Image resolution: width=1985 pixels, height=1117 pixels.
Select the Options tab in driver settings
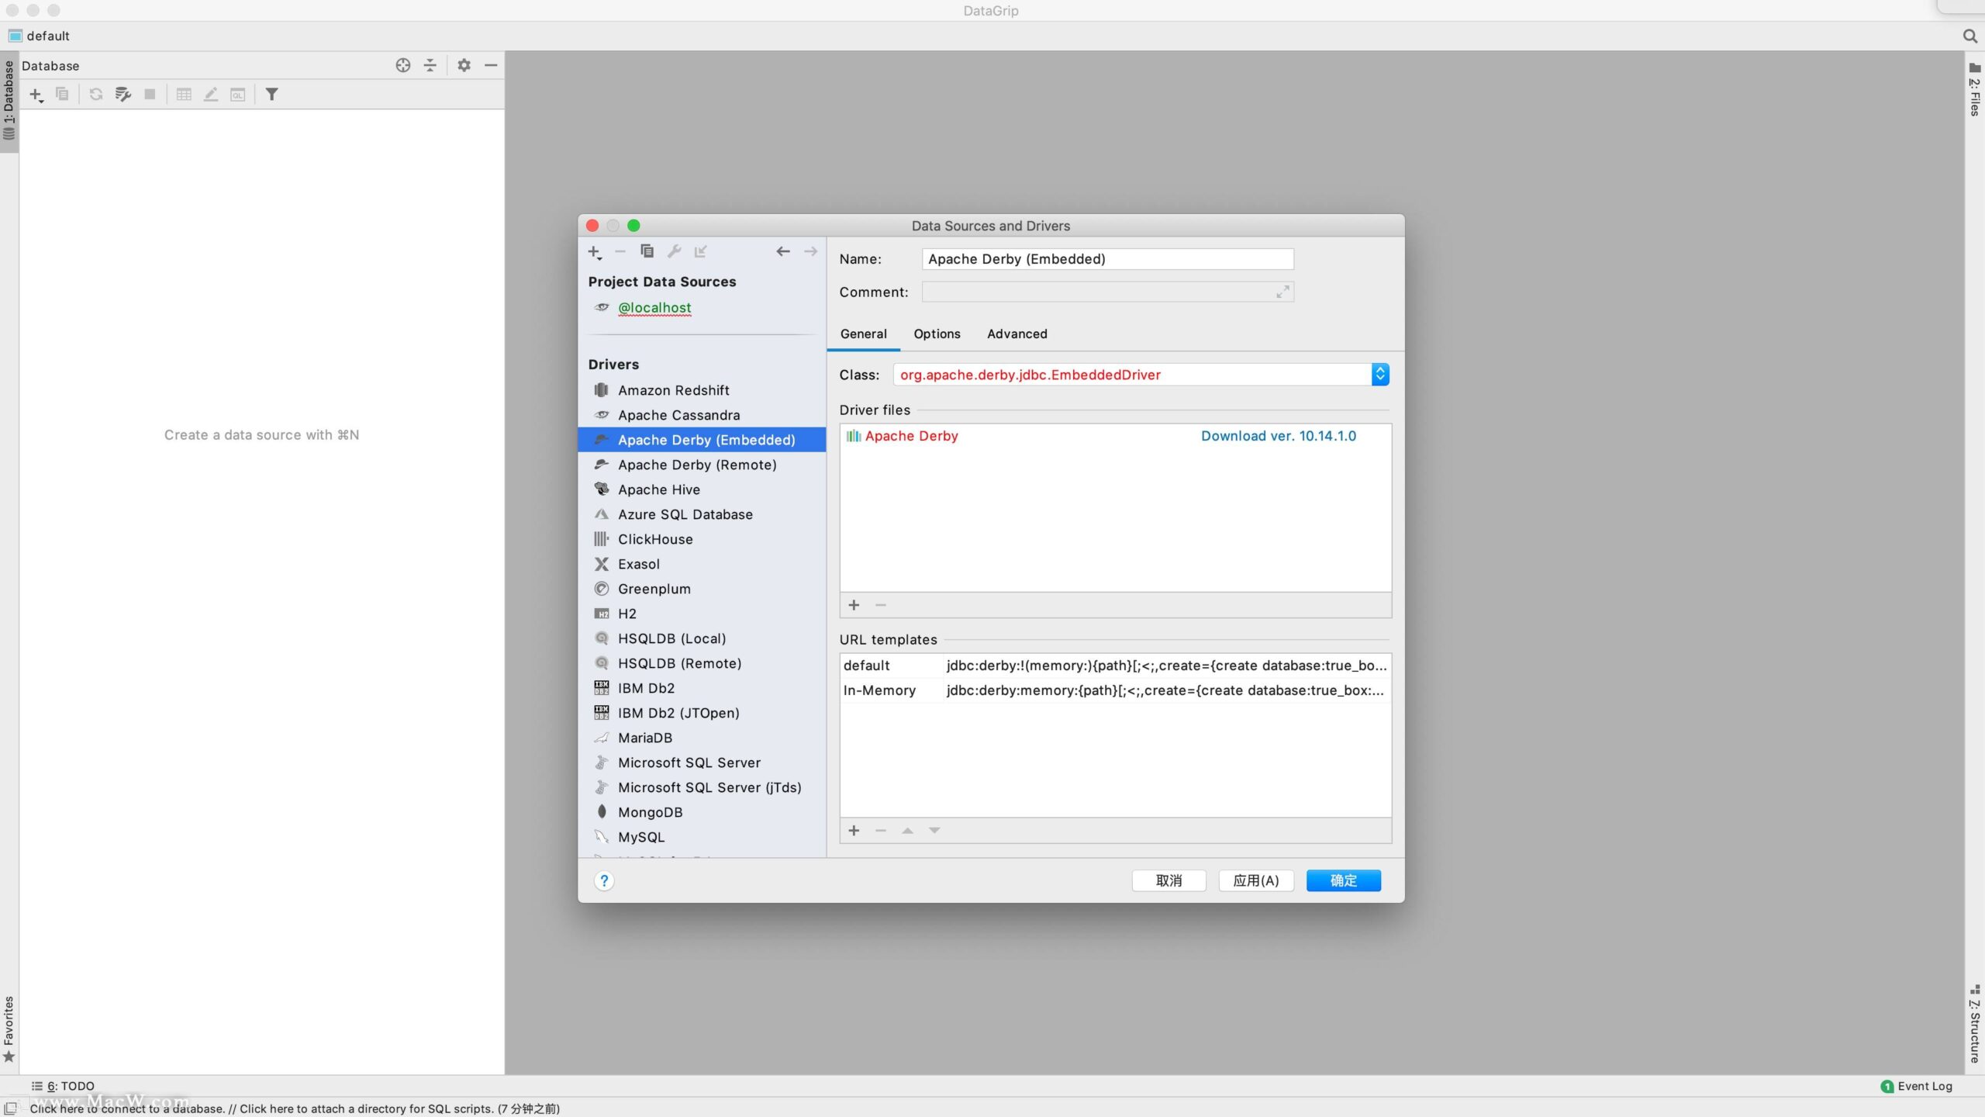937,333
